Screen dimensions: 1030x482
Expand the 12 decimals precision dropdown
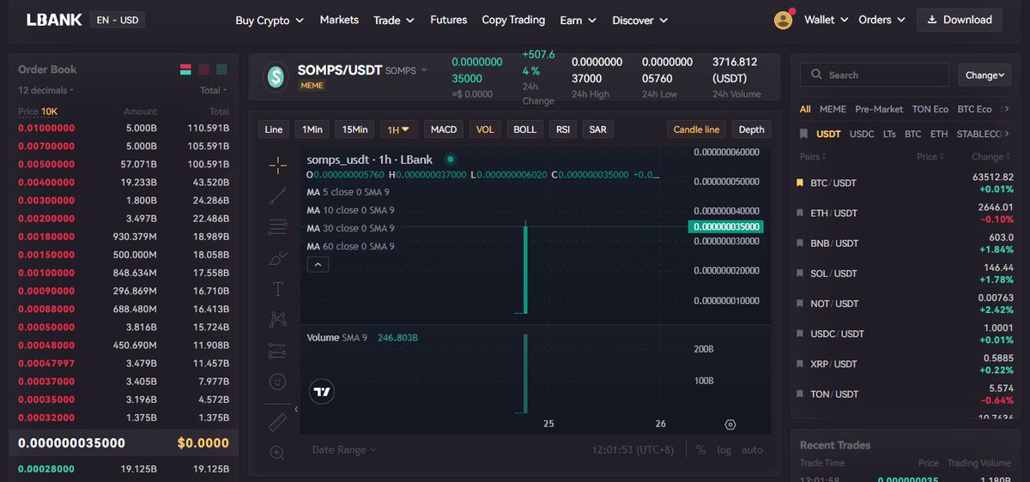point(46,90)
